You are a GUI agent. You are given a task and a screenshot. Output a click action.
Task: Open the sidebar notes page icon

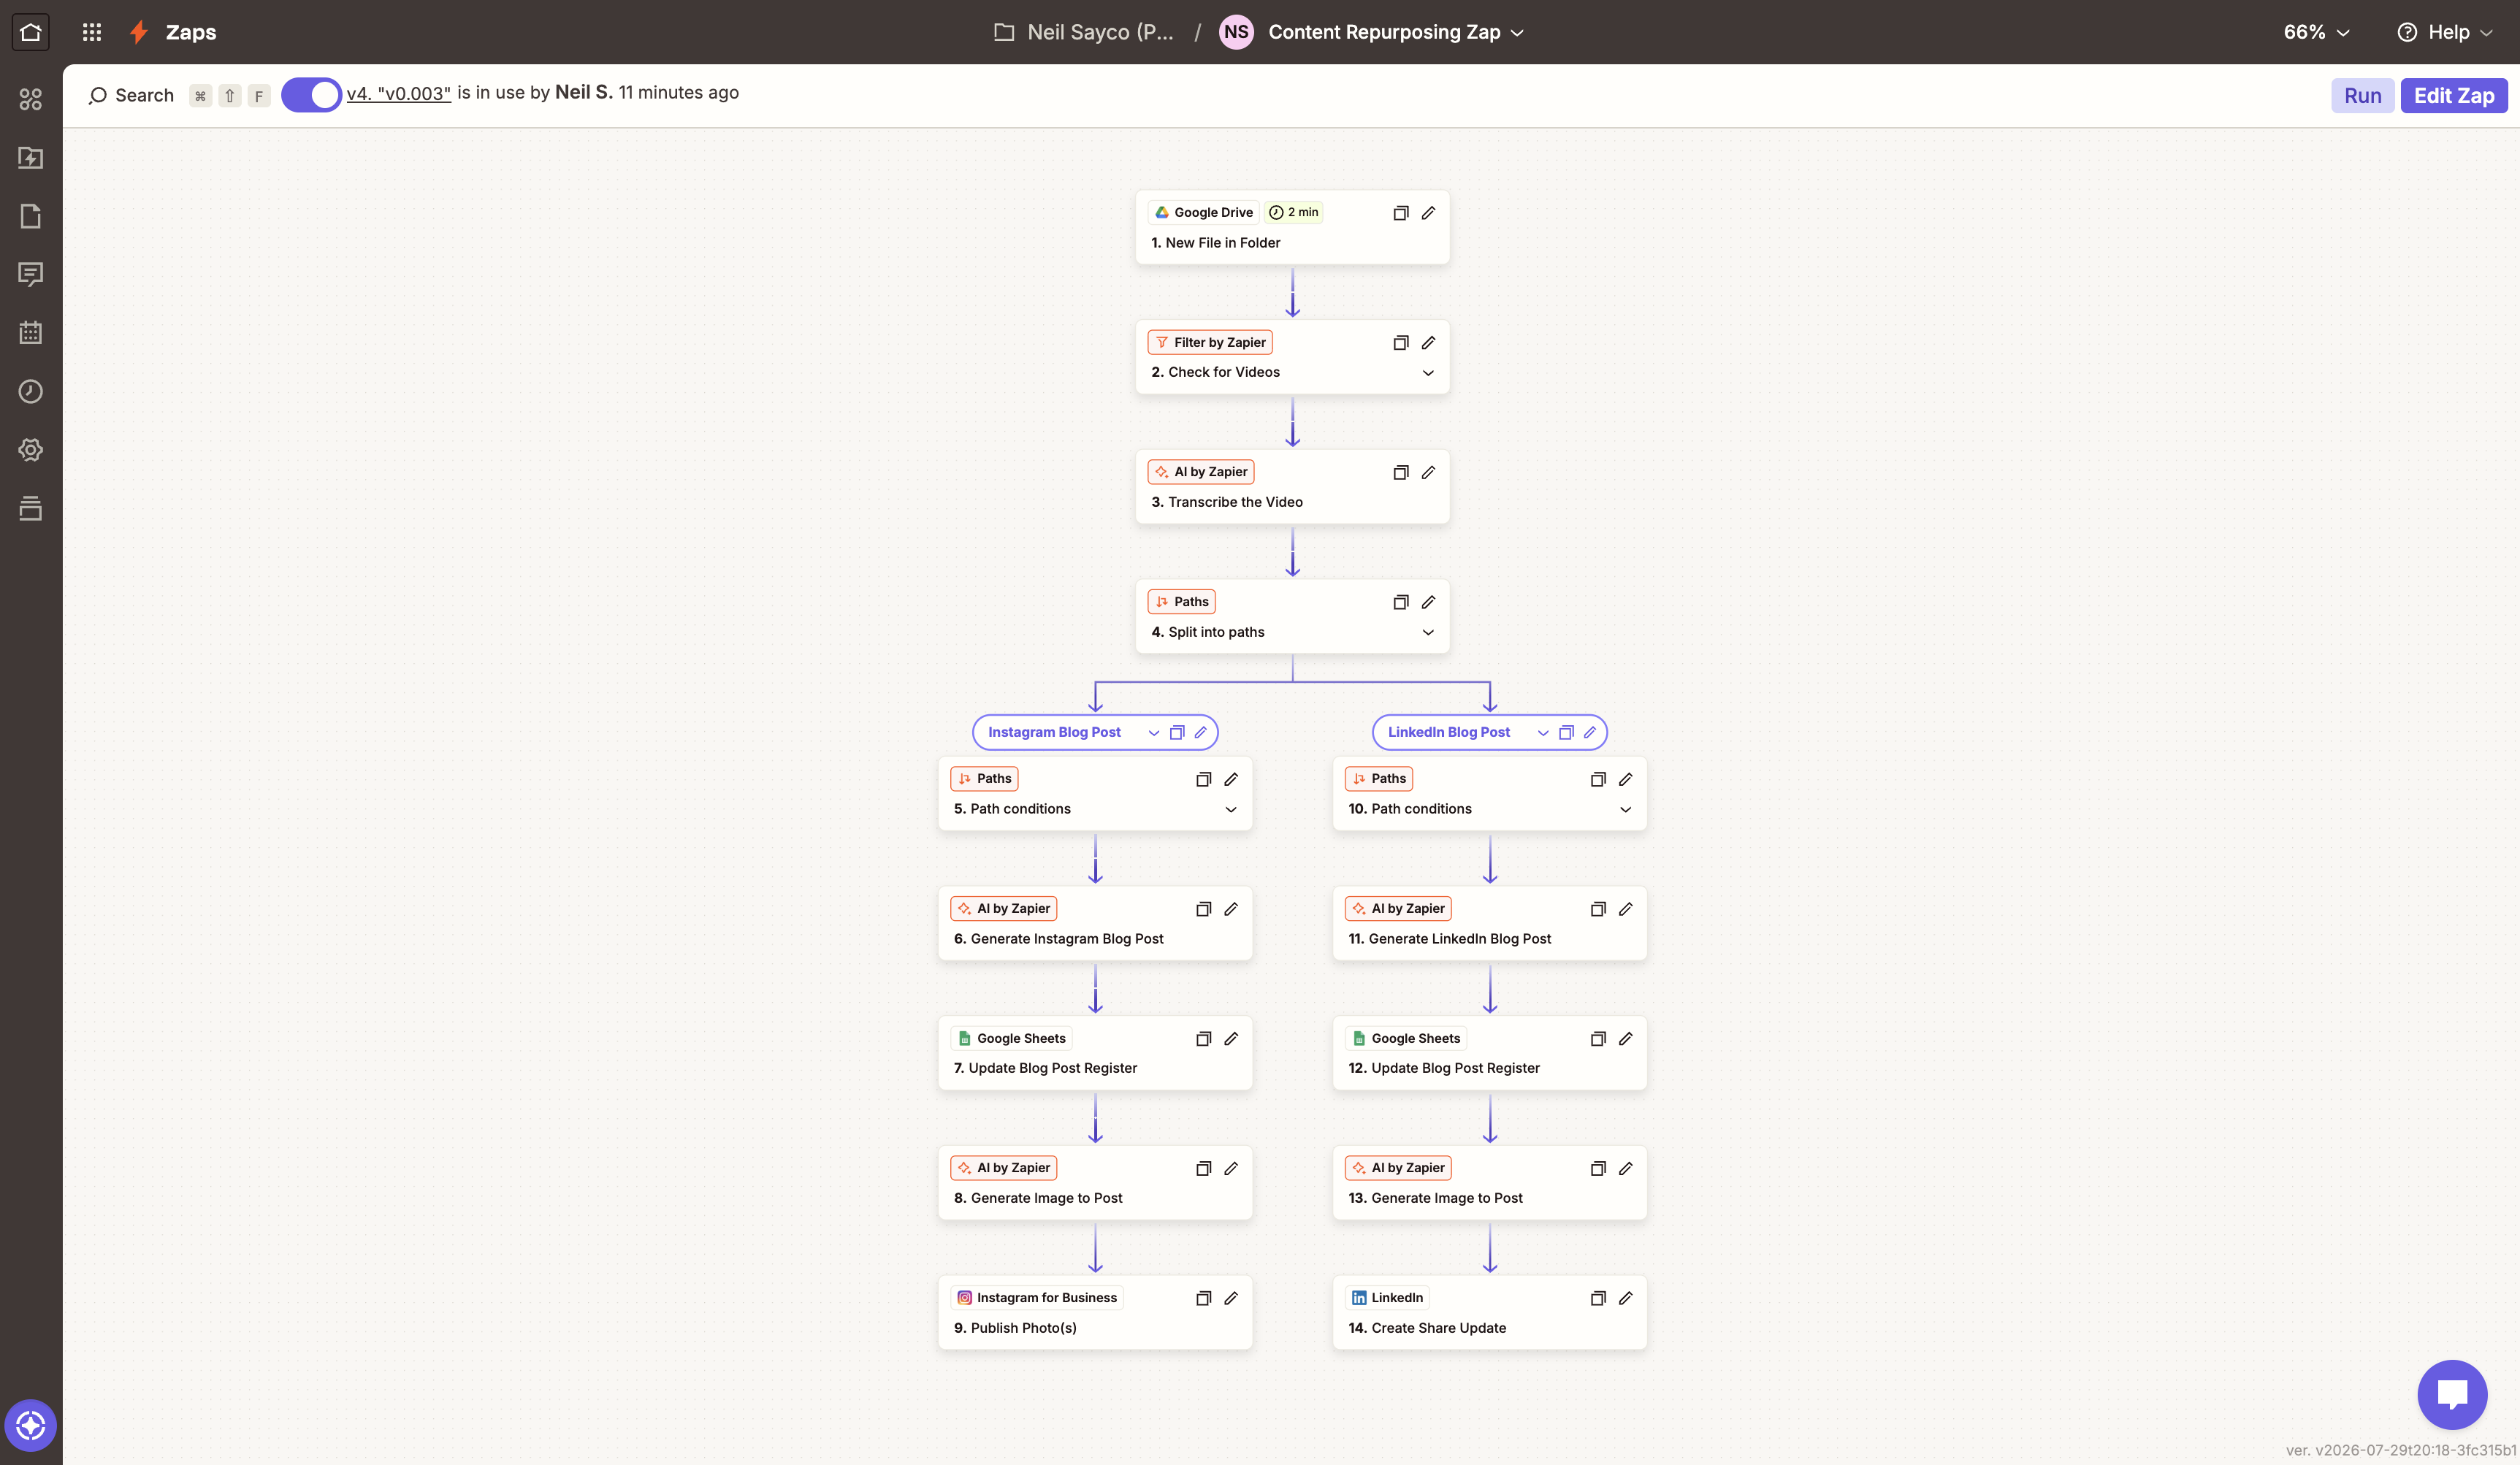pos(31,216)
